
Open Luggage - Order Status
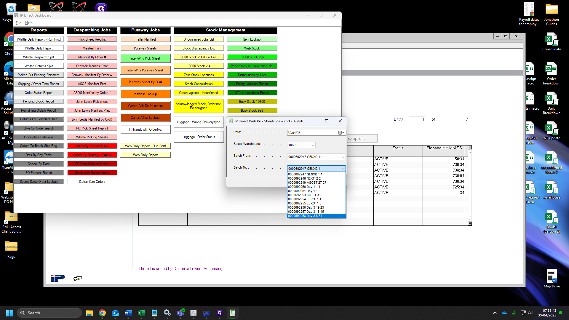199,137
